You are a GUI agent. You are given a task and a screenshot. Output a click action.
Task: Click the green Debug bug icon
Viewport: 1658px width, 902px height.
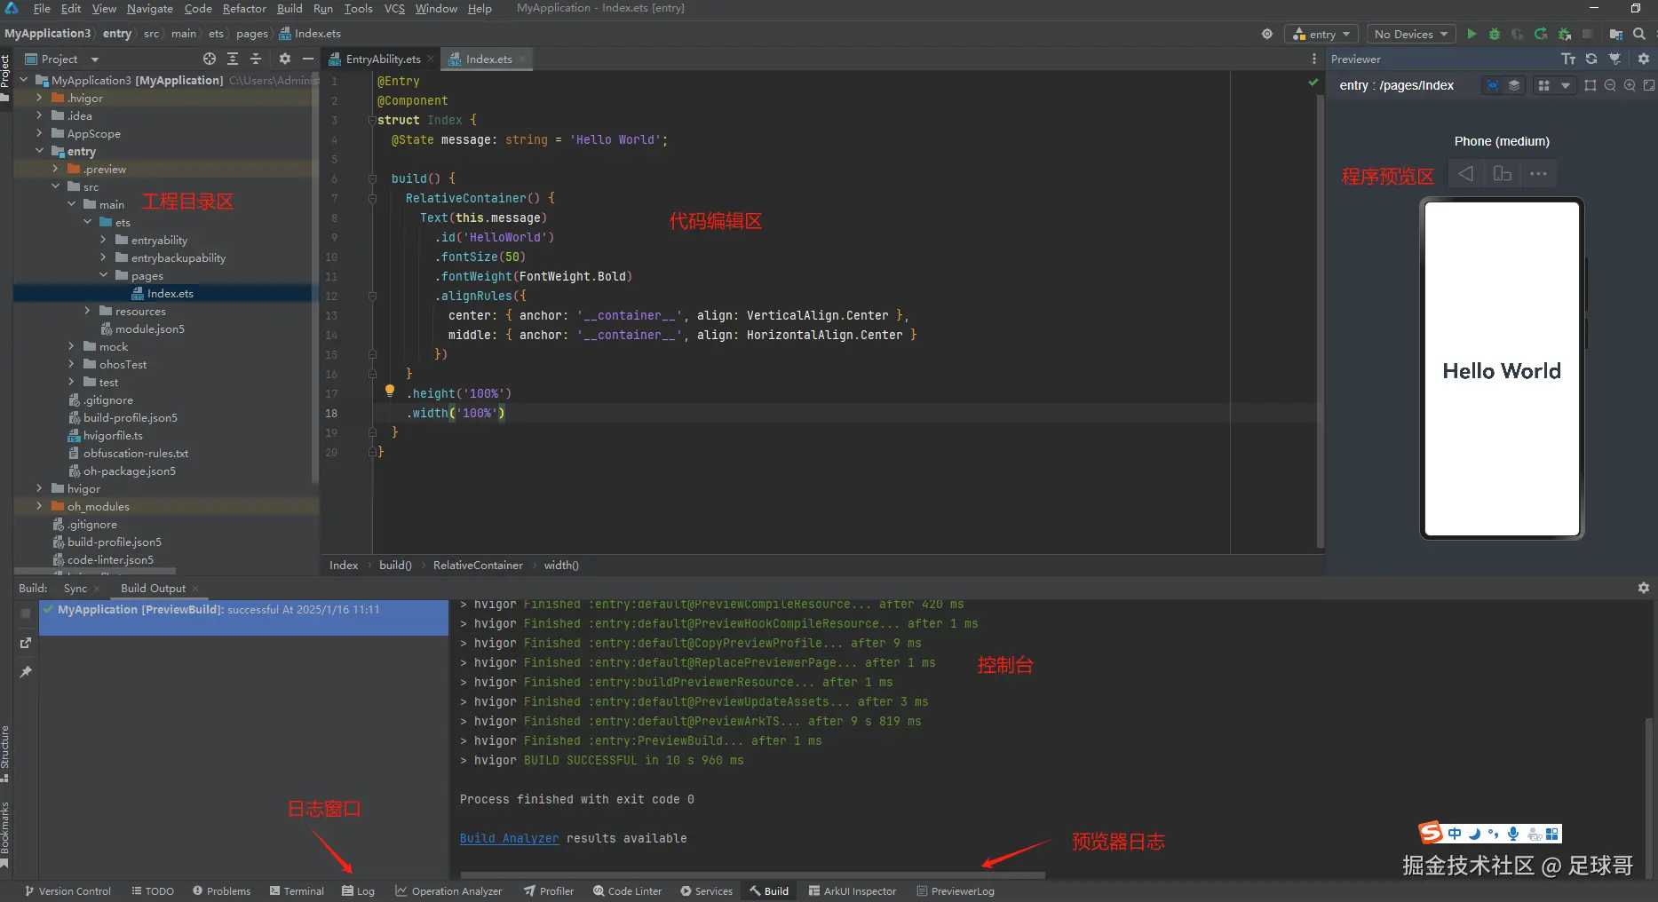pos(1495,34)
